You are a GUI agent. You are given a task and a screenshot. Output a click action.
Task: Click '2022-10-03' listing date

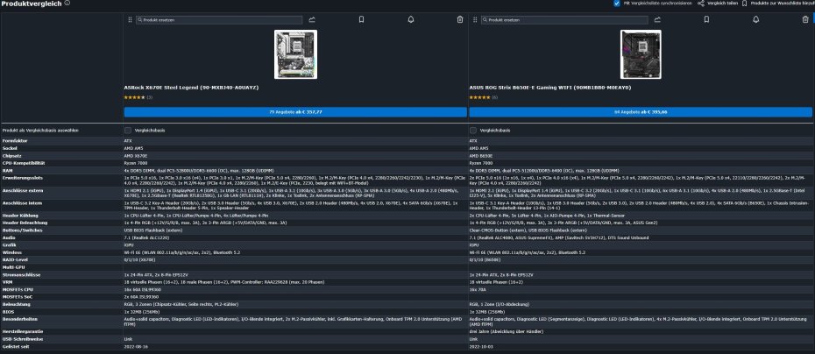[481, 346]
